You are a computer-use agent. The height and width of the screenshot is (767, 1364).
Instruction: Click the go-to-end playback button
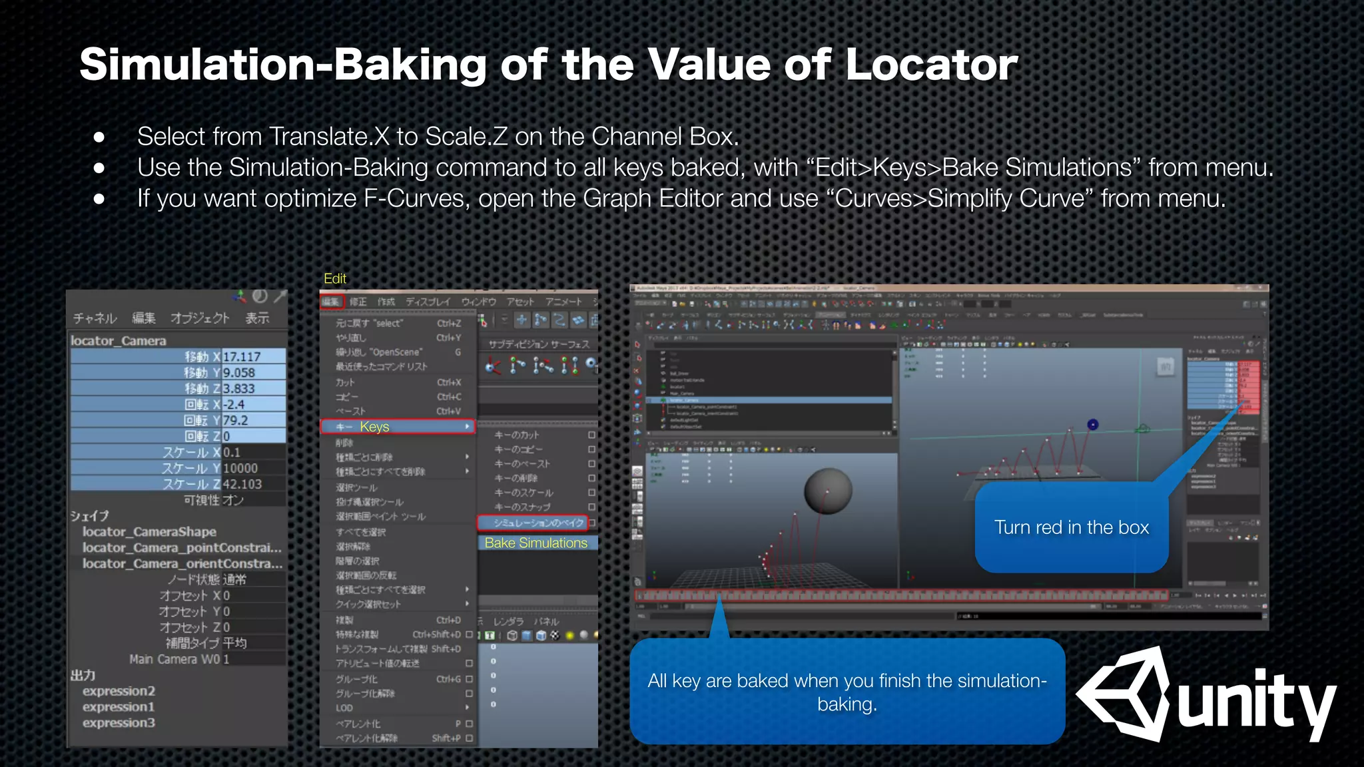(x=1262, y=596)
